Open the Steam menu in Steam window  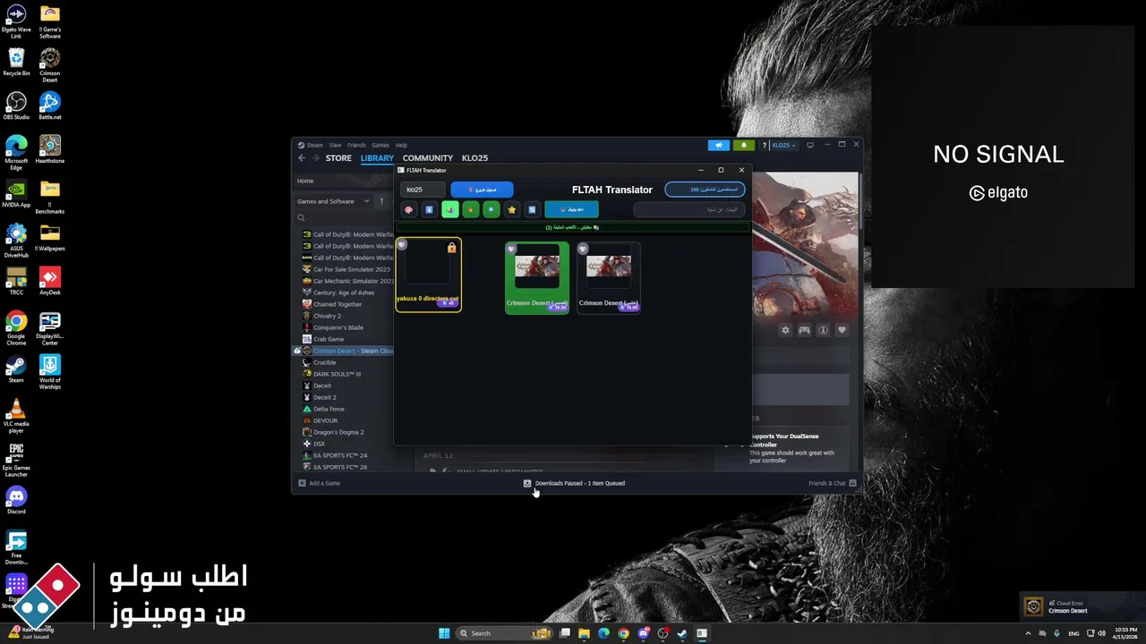pyautogui.click(x=311, y=145)
